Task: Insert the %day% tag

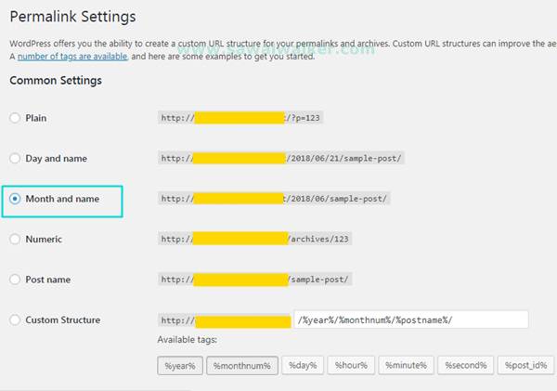Action: pos(303,365)
